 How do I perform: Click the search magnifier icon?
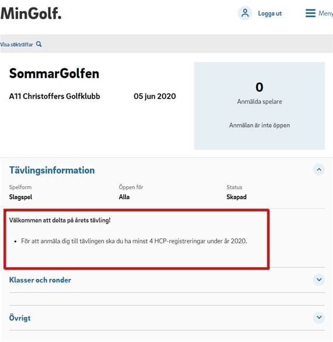pyautogui.click(x=39, y=44)
